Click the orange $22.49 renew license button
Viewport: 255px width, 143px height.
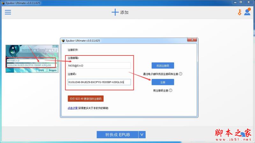[85, 99]
